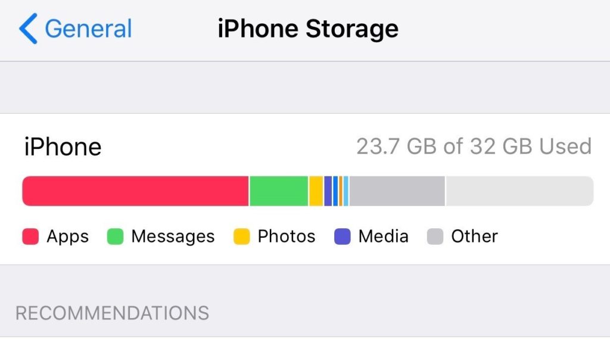This screenshot has height=339, width=610.
Task: Click the green Messages legend swatch
Action: point(115,237)
